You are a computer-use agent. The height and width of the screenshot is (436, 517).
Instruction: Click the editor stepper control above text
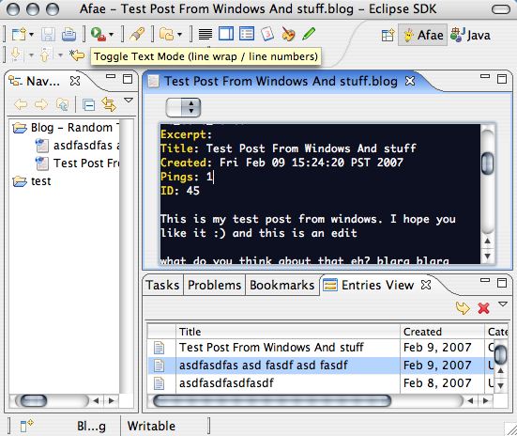[183, 107]
